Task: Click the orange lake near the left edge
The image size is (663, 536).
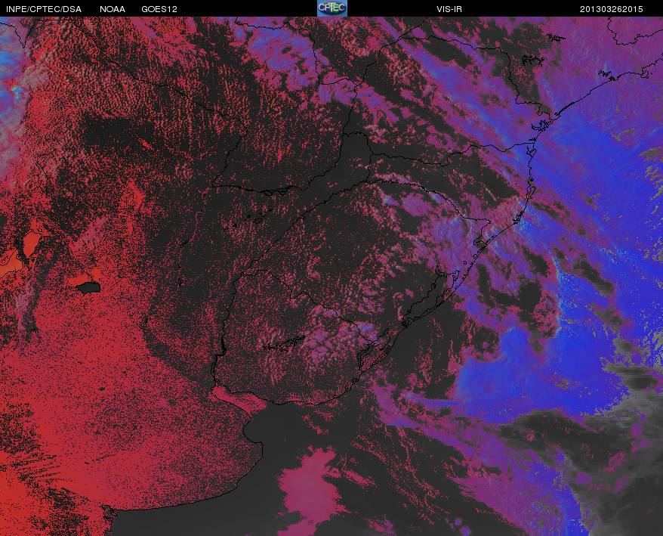Action: 31,245
